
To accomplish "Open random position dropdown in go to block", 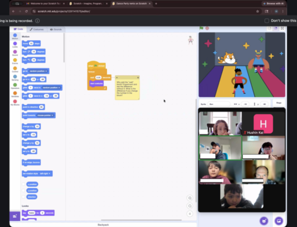I will point(38,71).
